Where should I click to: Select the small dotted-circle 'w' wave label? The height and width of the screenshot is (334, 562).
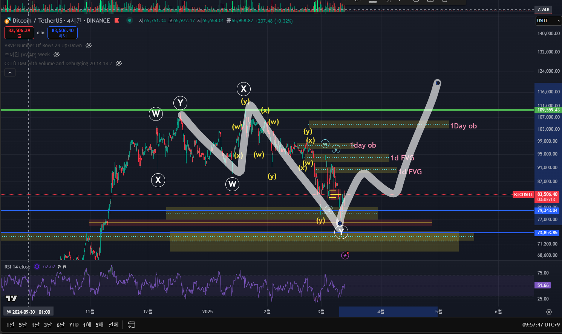[x=325, y=144]
